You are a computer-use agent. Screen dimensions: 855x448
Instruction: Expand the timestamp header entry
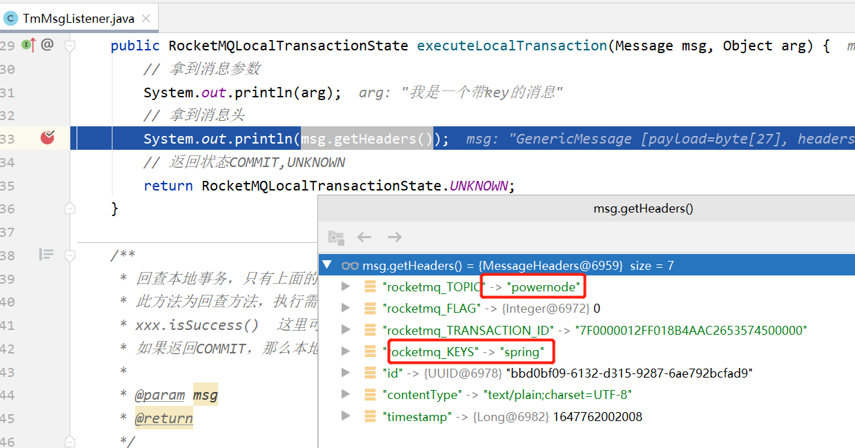pyautogui.click(x=346, y=416)
